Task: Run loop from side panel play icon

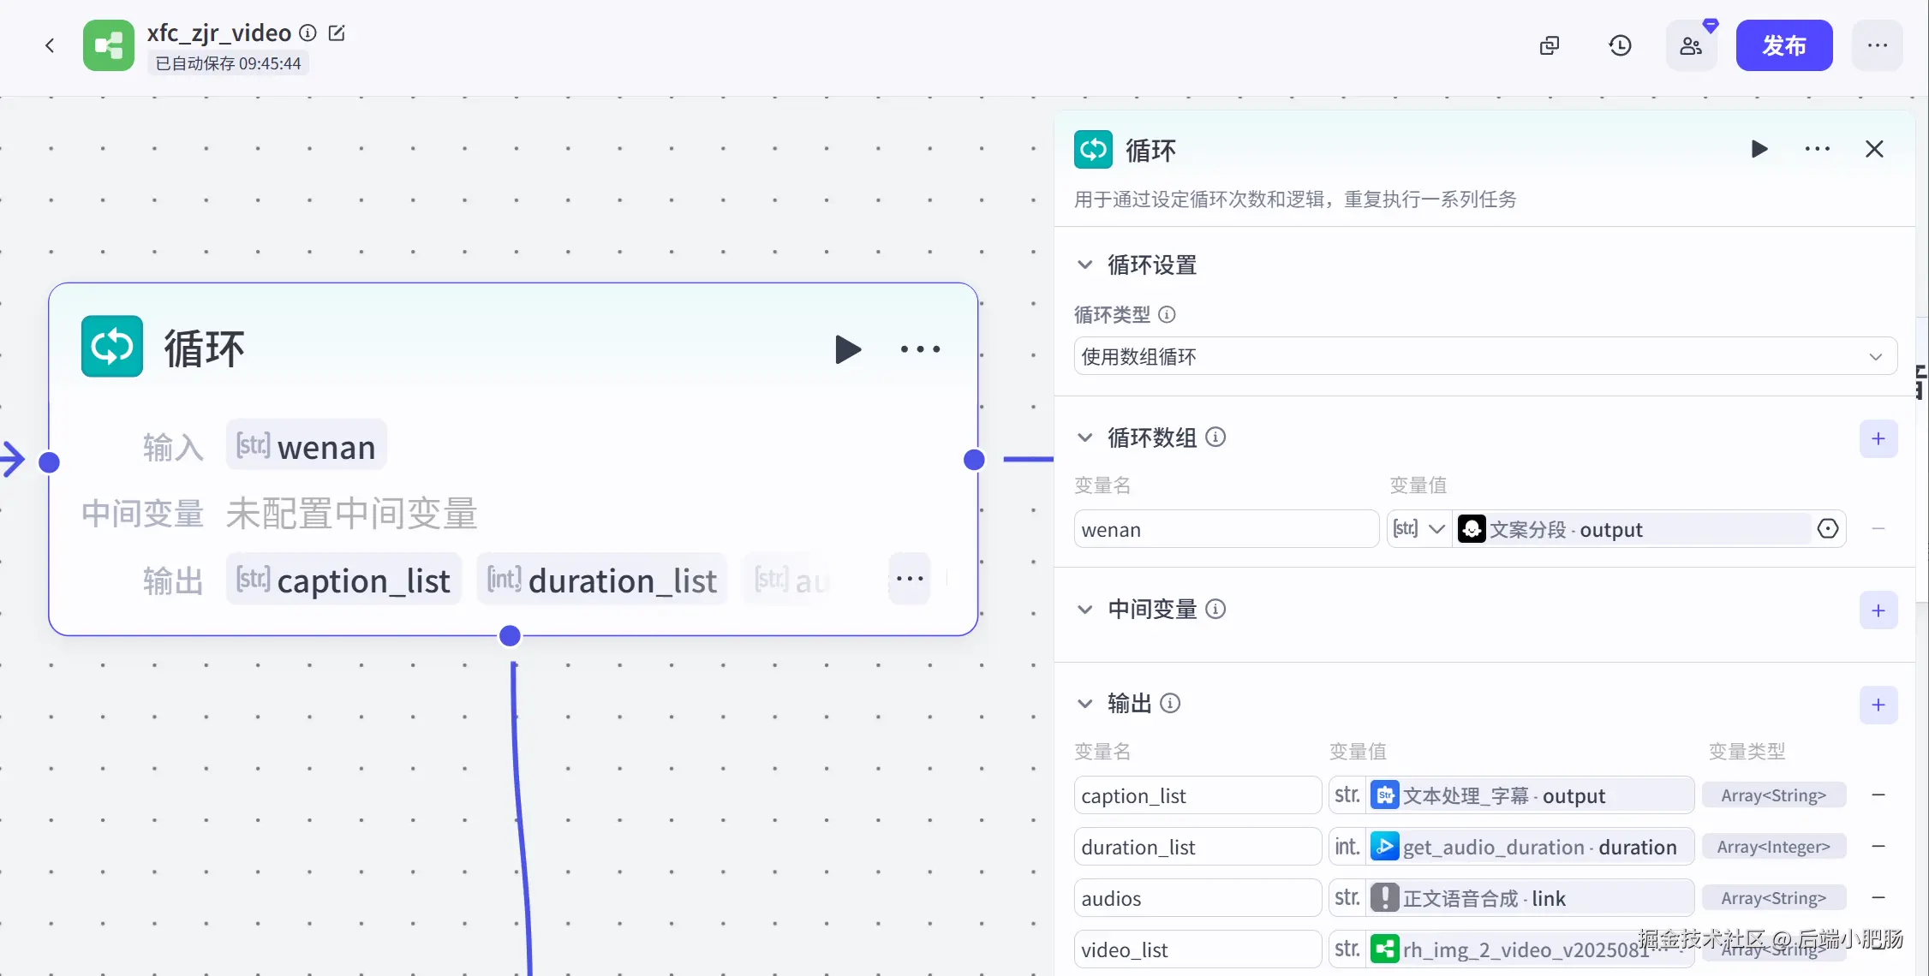Action: pos(1759,149)
